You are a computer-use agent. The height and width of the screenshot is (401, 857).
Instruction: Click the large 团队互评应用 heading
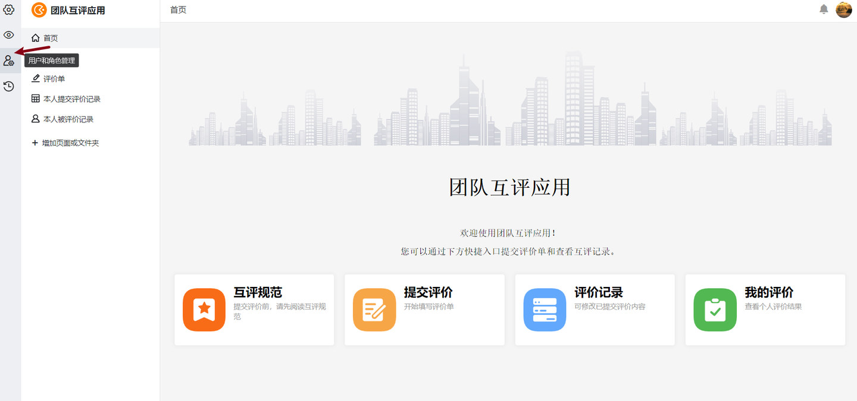pyautogui.click(x=510, y=187)
